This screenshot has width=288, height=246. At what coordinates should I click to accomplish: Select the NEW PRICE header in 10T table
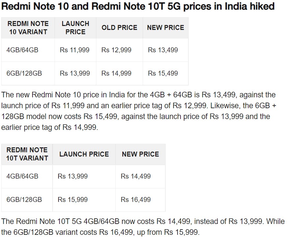tap(140, 154)
